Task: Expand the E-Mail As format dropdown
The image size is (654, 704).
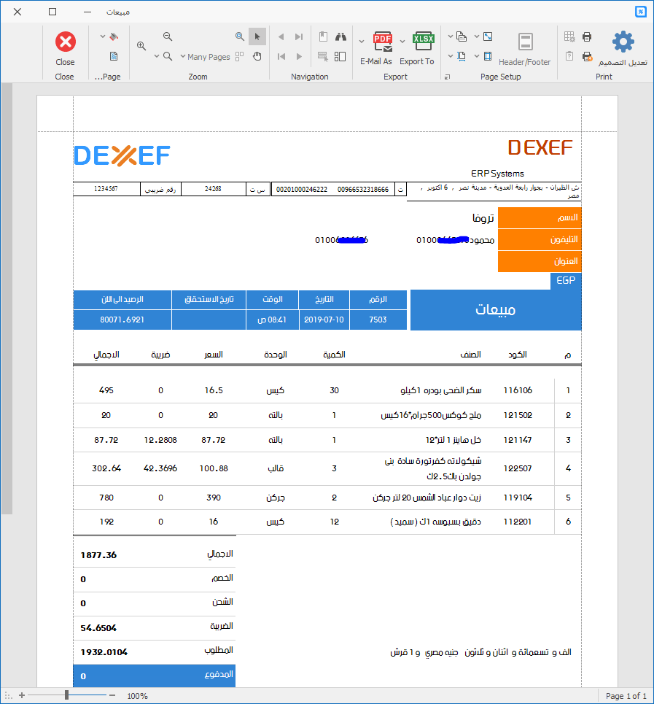Action: coord(362,42)
